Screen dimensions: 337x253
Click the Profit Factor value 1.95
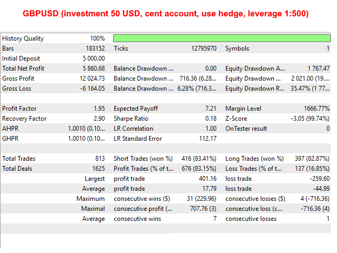(98, 109)
